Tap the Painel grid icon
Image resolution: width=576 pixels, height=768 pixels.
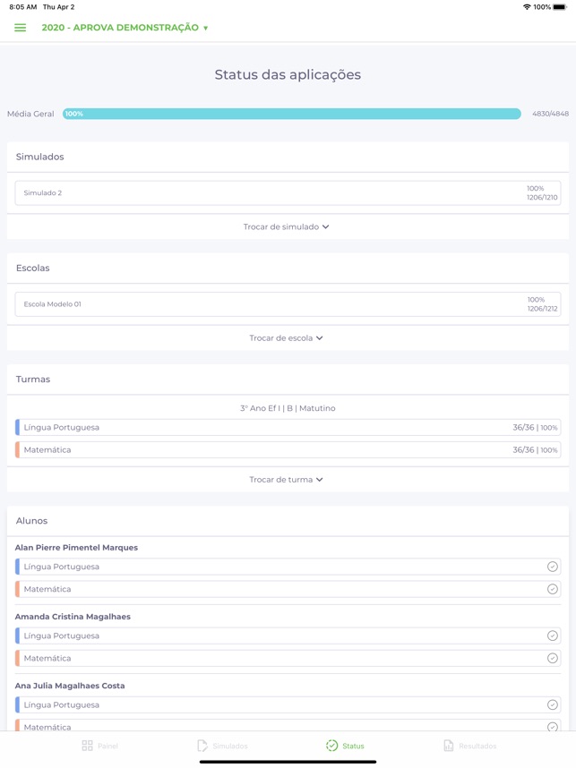point(87,746)
